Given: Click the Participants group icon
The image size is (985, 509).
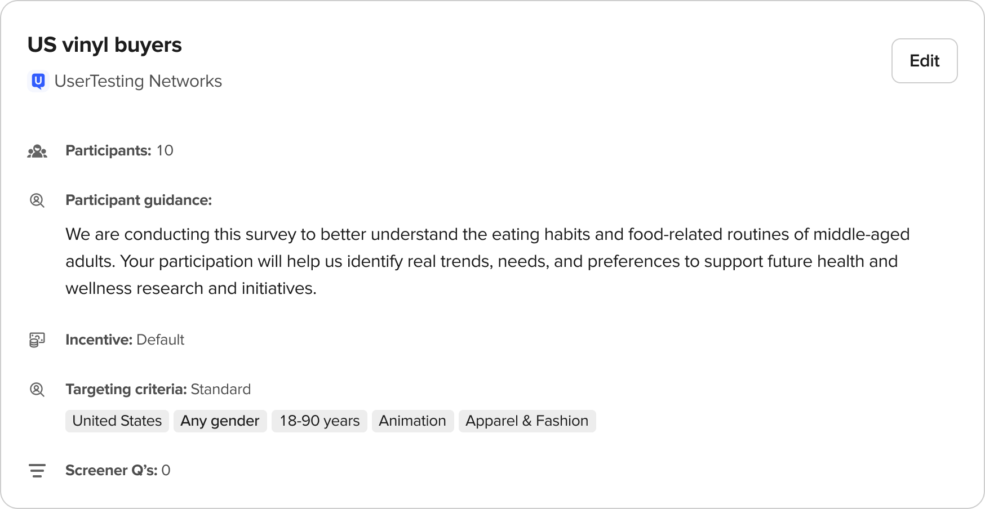Looking at the screenshot, I should click(37, 151).
